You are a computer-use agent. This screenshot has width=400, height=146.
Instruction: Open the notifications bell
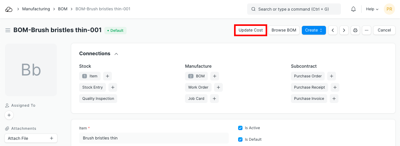point(353,9)
